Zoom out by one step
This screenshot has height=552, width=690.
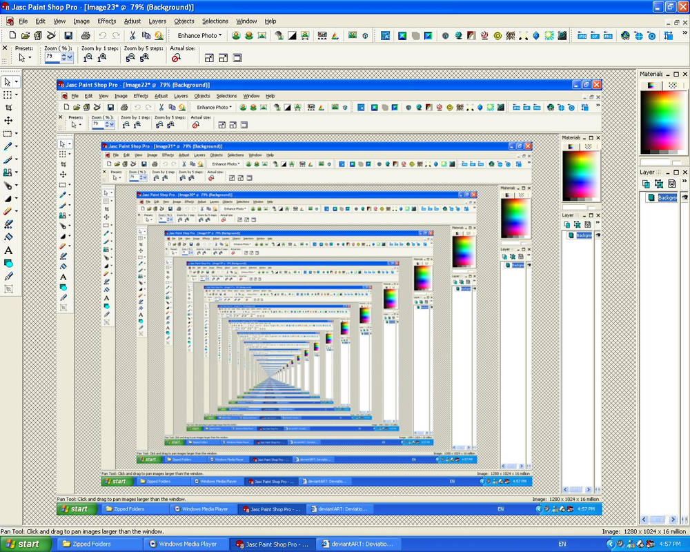[x=88, y=58]
